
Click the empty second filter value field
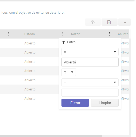pyautogui.click(x=90, y=93)
